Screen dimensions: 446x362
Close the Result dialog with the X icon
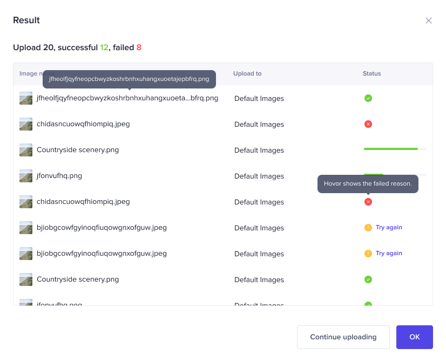pyautogui.click(x=429, y=21)
